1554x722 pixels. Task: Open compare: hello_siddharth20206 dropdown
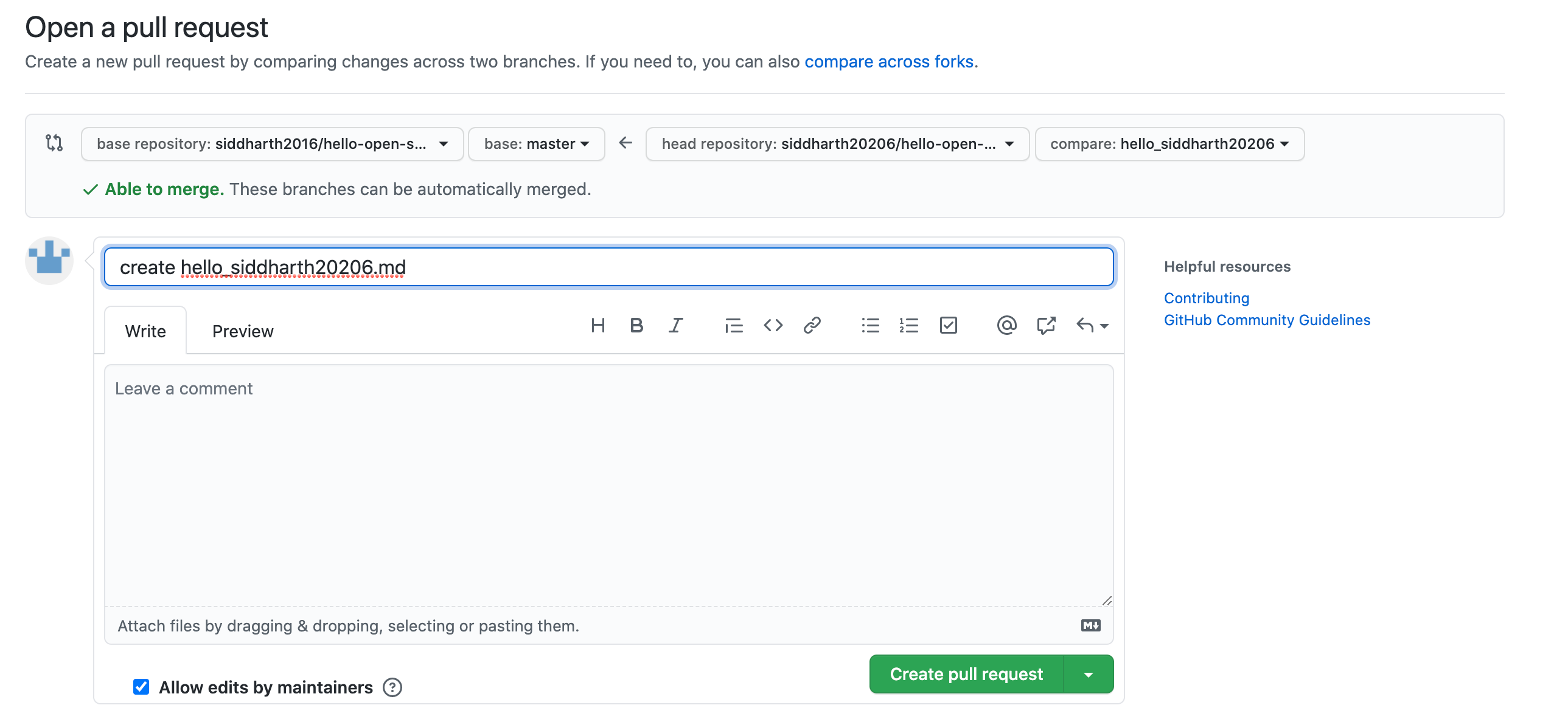coord(1169,144)
